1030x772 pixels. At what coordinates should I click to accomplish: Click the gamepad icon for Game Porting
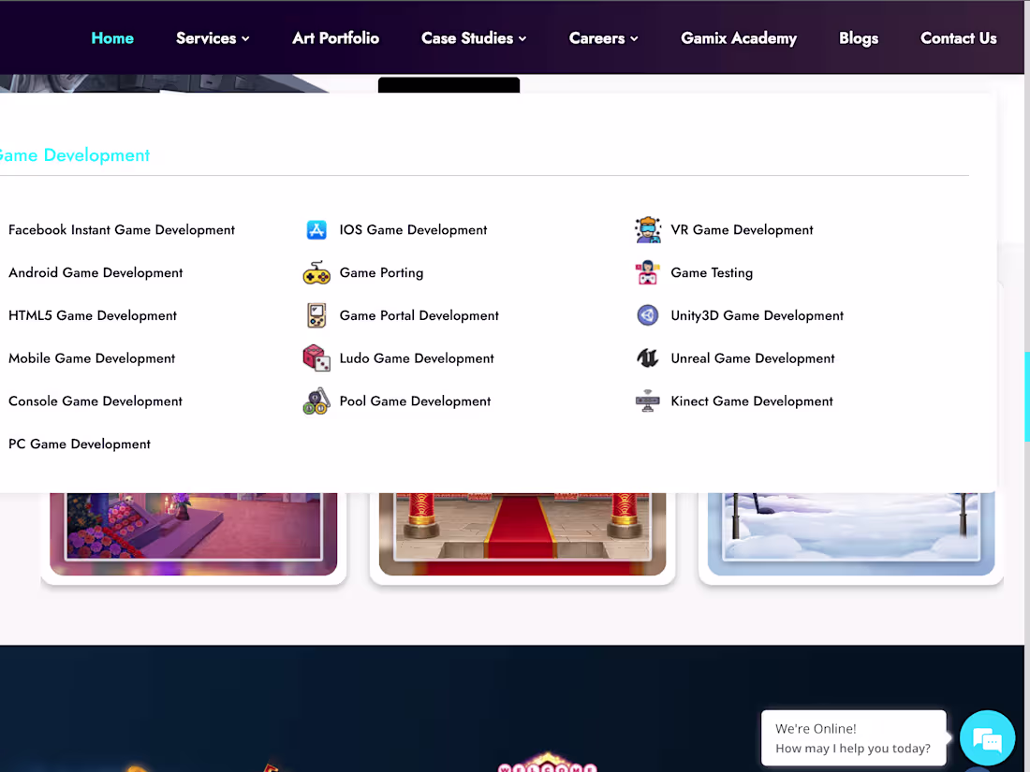pos(316,272)
